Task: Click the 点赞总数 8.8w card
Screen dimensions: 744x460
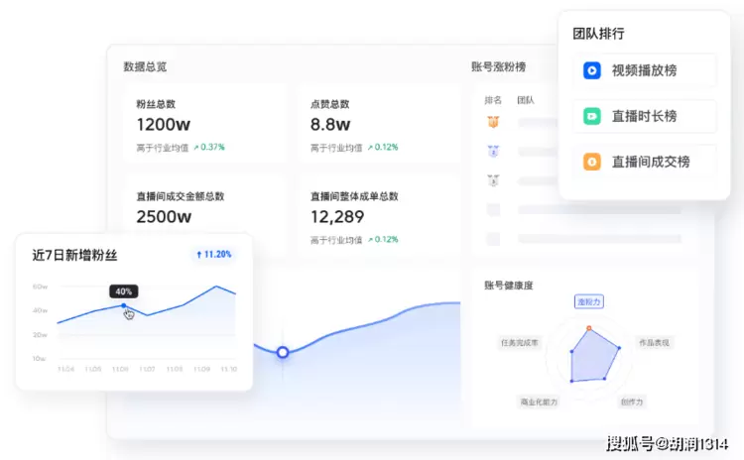Action: tap(379, 124)
